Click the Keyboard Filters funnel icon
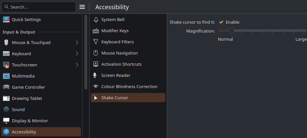 pos(96,42)
